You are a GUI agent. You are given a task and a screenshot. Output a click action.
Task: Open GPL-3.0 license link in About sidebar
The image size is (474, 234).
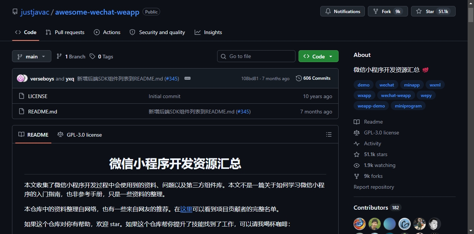click(x=376, y=133)
